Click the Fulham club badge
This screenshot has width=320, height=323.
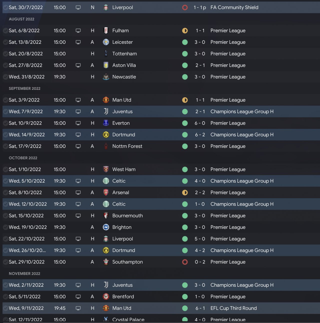[106, 31]
